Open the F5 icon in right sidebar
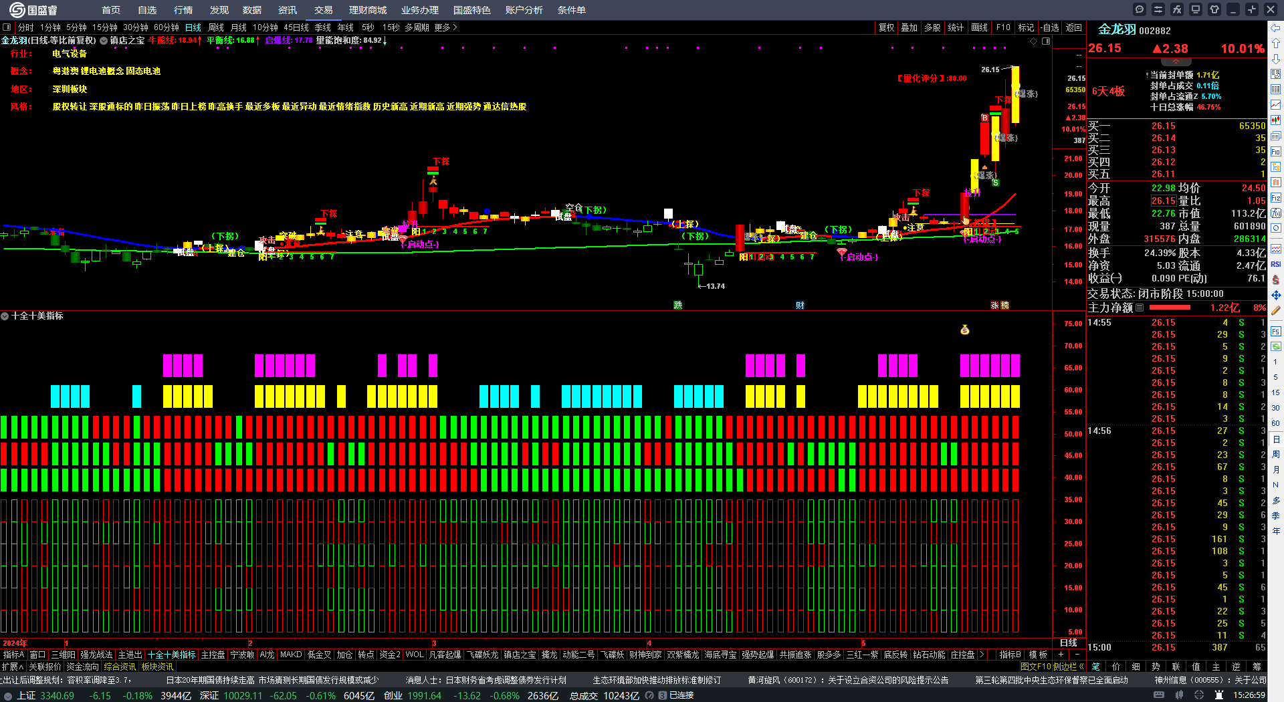The width and height of the screenshot is (1284, 702). [1276, 331]
